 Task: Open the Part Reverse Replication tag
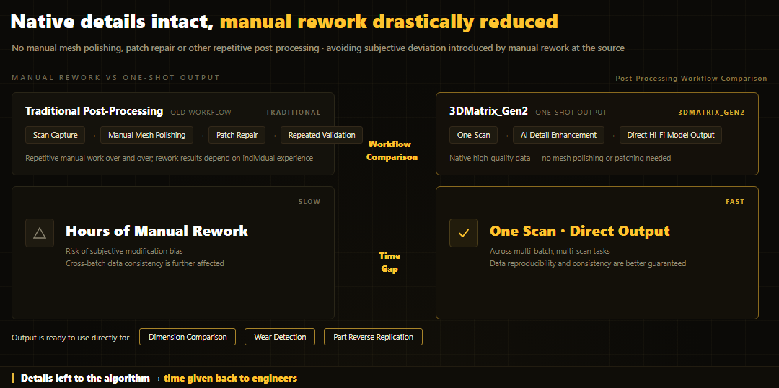(x=373, y=337)
